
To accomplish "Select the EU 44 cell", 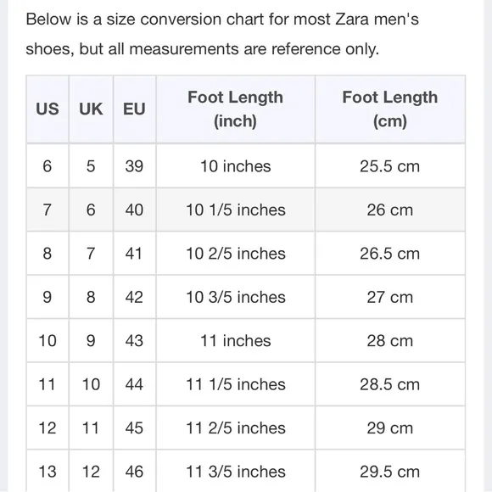I will click(x=134, y=384).
